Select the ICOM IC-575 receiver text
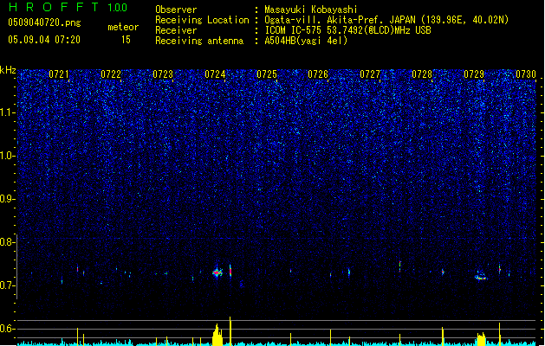545x346 pixels. point(347,30)
